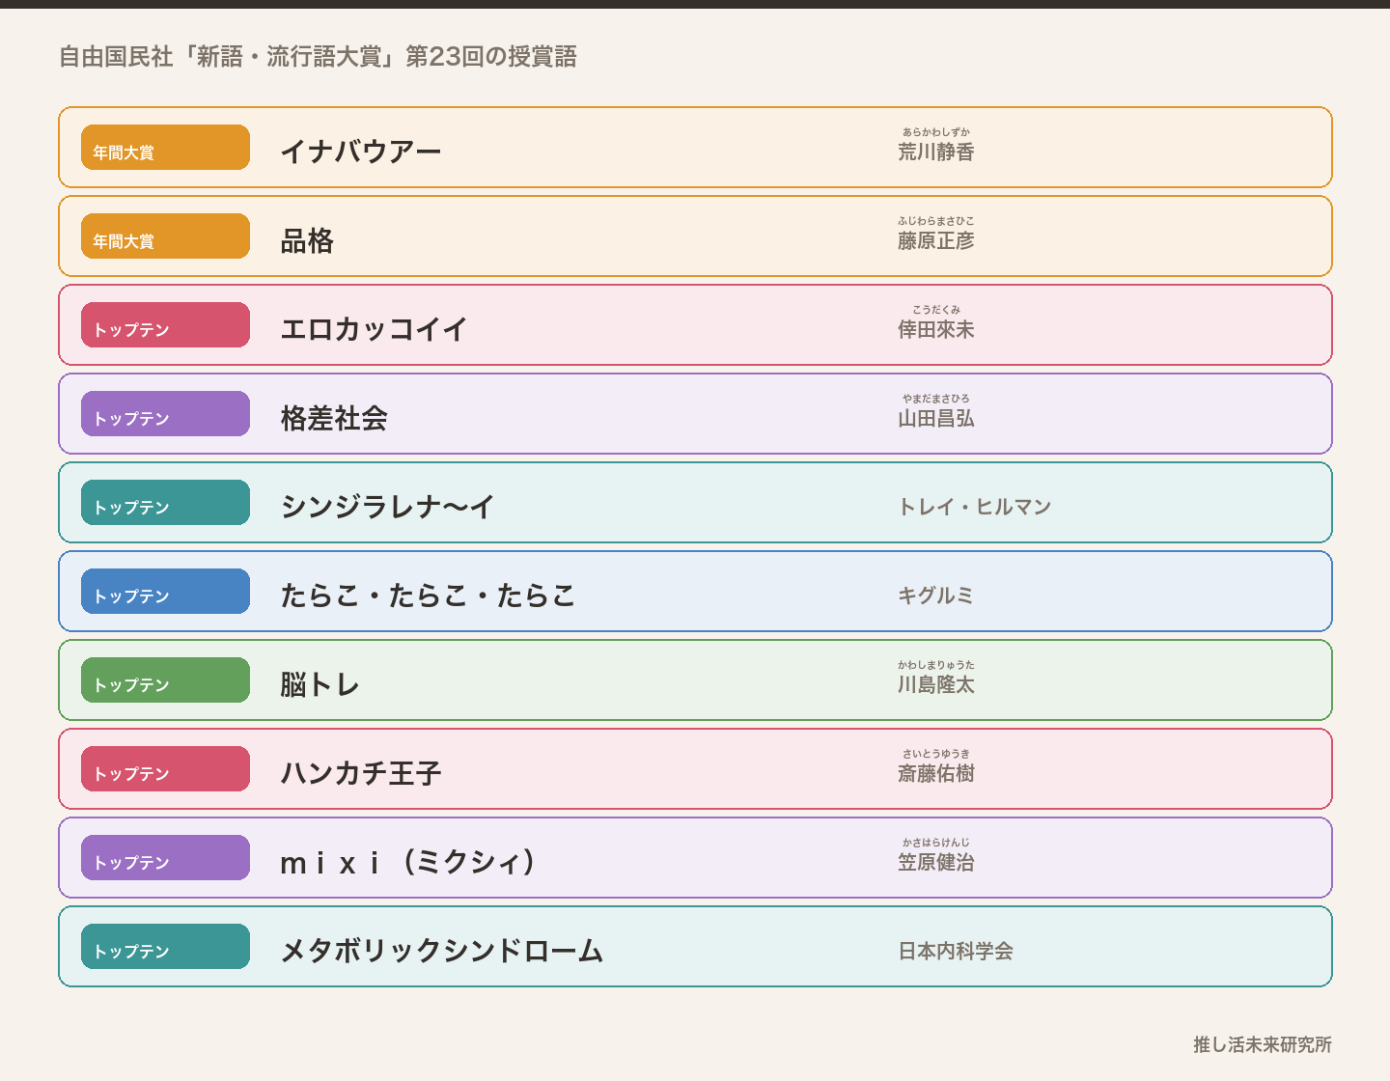Click the name "藤原正彦"
This screenshot has height=1081, width=1390.
click(936, 240)
